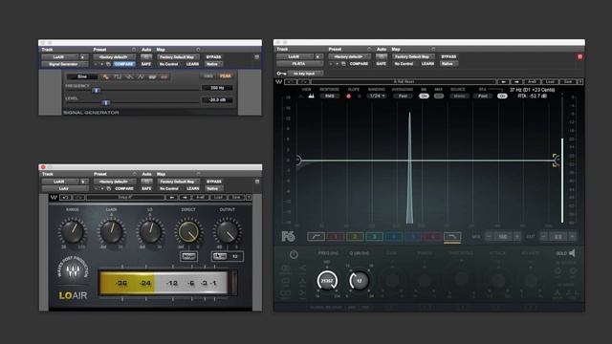Enable PEAK mode in Signal Generator
The height and width of the screenshot is (344, 612).
pyautogui.click(x=226, y=76)
